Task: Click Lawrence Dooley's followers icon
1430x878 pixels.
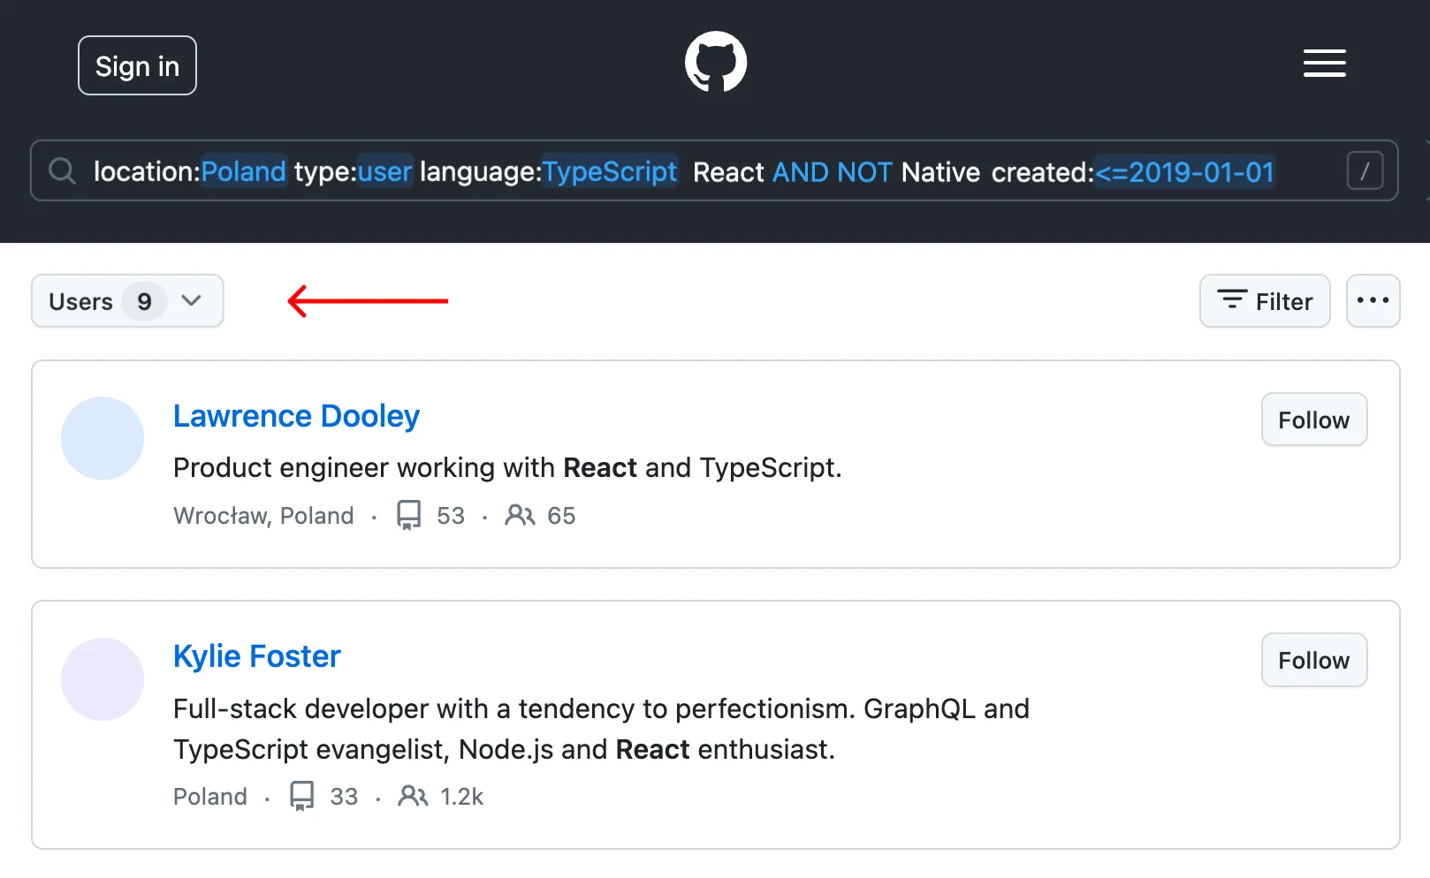Action: coord(520,515)
